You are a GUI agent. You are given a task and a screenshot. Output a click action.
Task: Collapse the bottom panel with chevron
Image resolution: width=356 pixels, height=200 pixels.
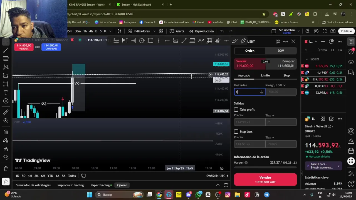click(218, 185)
